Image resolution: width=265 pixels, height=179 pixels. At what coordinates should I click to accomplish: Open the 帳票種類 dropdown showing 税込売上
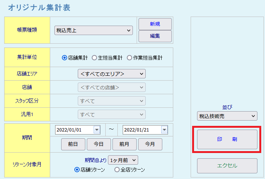pyautogui.click(x=93, y=31)
